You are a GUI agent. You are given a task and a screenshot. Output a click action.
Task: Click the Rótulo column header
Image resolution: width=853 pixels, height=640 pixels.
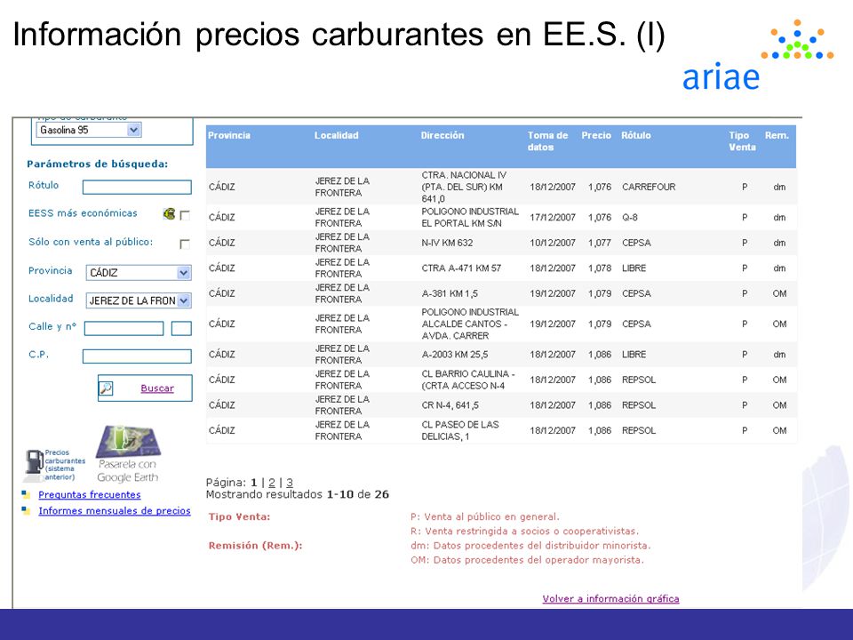[x=636, y=135]
